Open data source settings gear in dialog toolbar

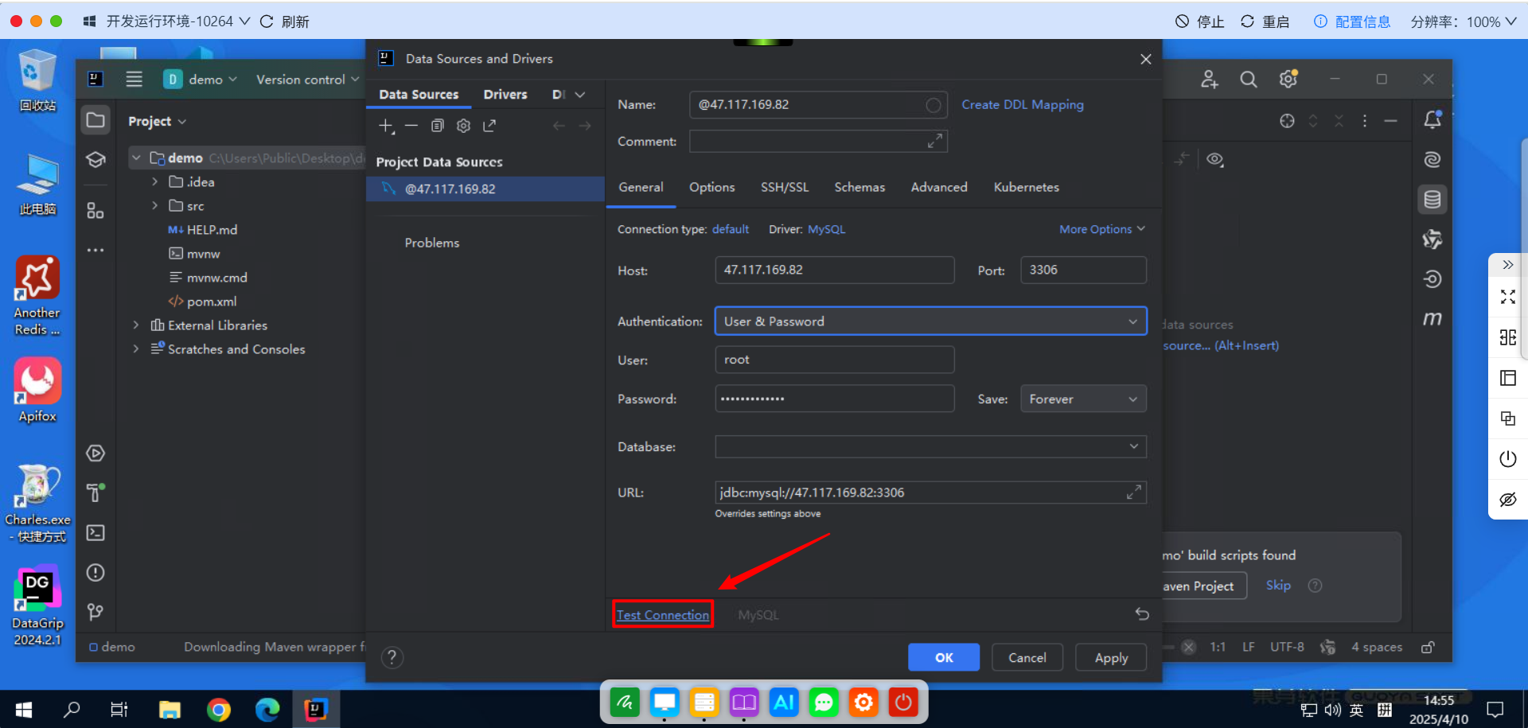(463, 126)
